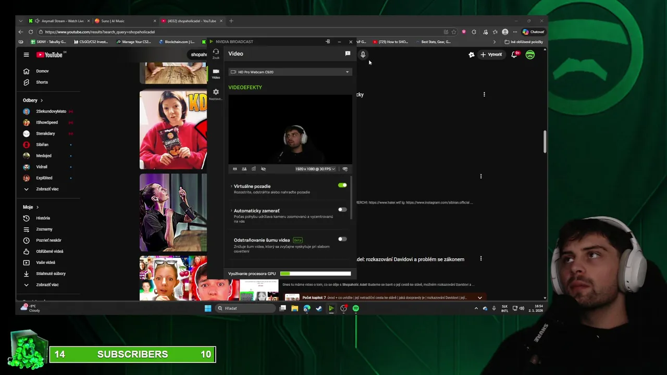Viewport: 667px width, 375px height.
Task: Open the Blockchain.com bookmark
Action: coord(177,42)
